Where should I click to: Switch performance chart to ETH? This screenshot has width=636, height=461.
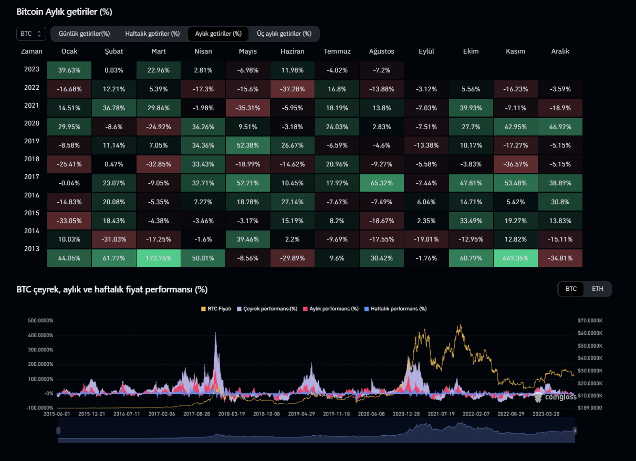[x=598, y=289]
